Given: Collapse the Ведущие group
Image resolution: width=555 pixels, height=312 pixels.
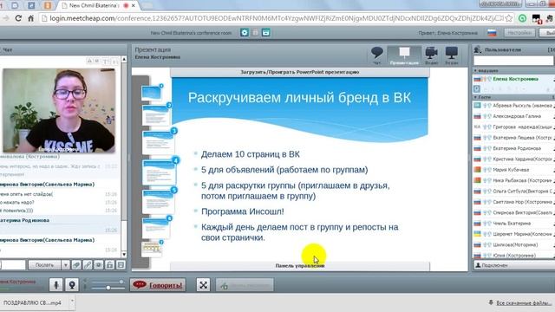Looking at the screenshot, I should tap(475, 71).
